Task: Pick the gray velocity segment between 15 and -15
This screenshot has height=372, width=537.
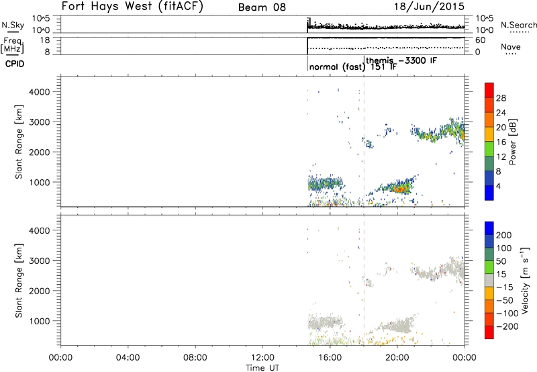Action: (489, 280)
